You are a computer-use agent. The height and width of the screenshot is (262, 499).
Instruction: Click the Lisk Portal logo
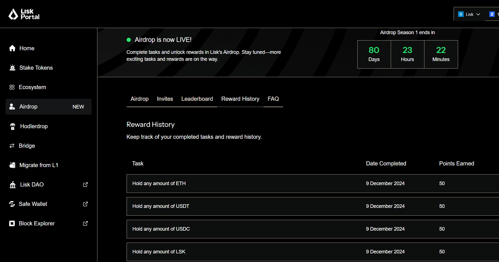[24, 14]
